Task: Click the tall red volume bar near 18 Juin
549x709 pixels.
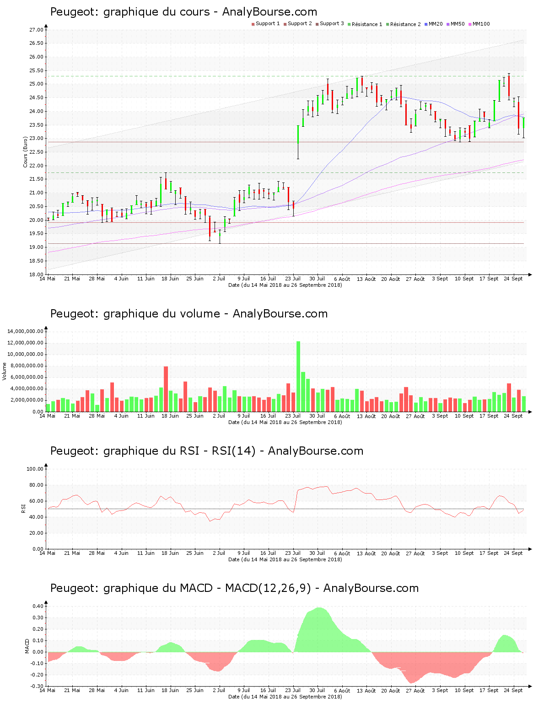Action: (166, 389)
